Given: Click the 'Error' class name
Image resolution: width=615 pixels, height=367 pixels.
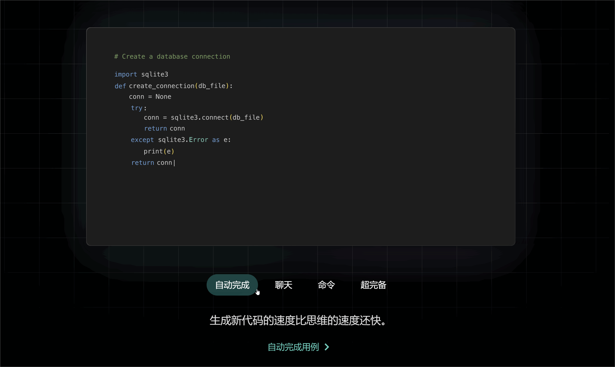Looking at the screenshot, I should coord(198,140).
